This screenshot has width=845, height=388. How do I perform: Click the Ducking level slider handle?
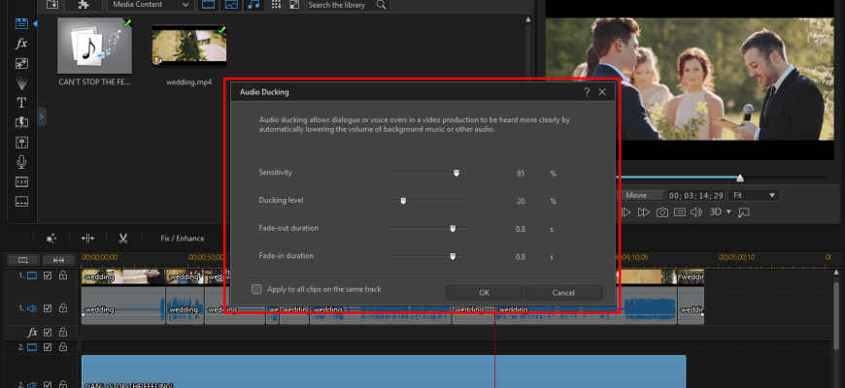[403, 201]
